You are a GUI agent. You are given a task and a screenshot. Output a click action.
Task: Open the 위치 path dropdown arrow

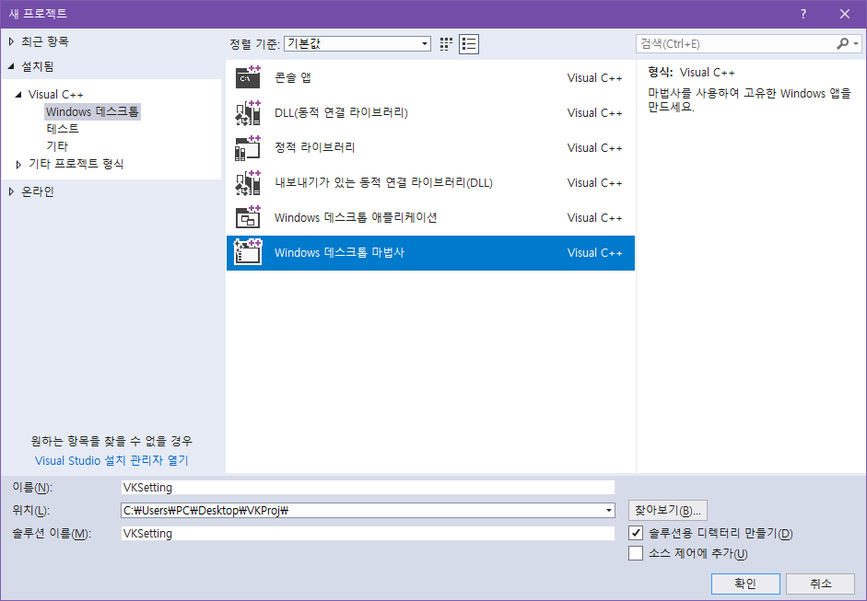pyautogui.click(x=609, y=511)
